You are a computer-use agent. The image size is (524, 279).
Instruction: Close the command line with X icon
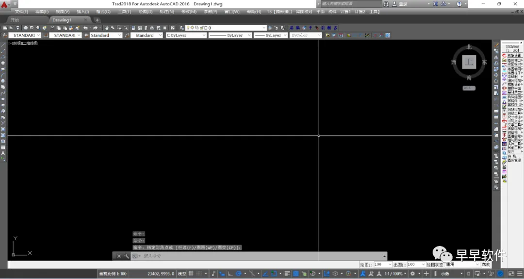click(x=119, y=256)
